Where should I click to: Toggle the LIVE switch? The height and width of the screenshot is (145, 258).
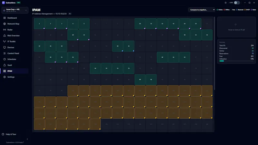point(237,3)
